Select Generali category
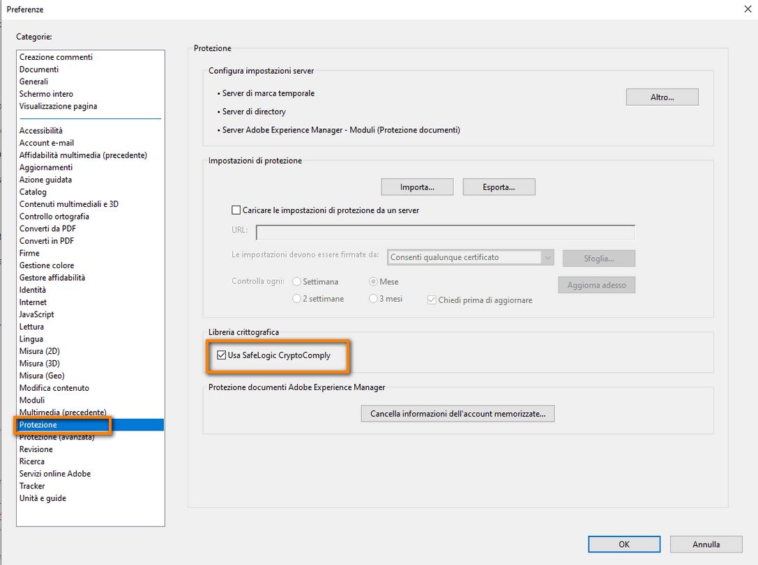The width and height of the screenshot is (758, 565). [x=33, y=82]
